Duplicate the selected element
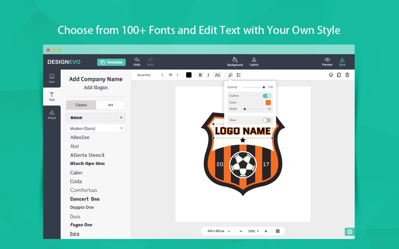Viewport: 399px width, 249px height. pos(339,75)
